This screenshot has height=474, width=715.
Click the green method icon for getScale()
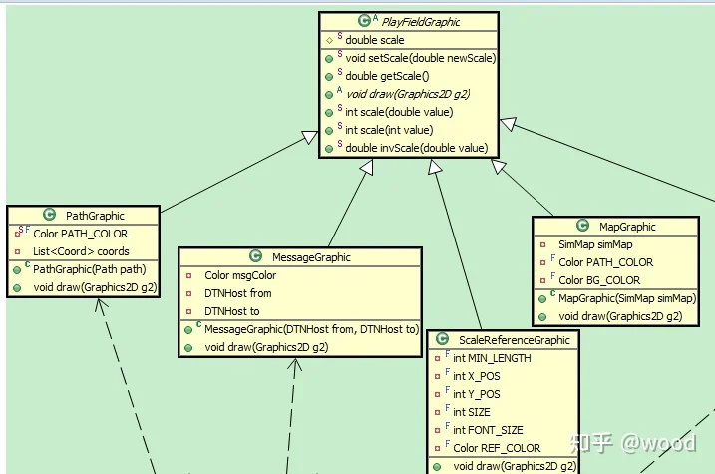[x=329, y=77]
